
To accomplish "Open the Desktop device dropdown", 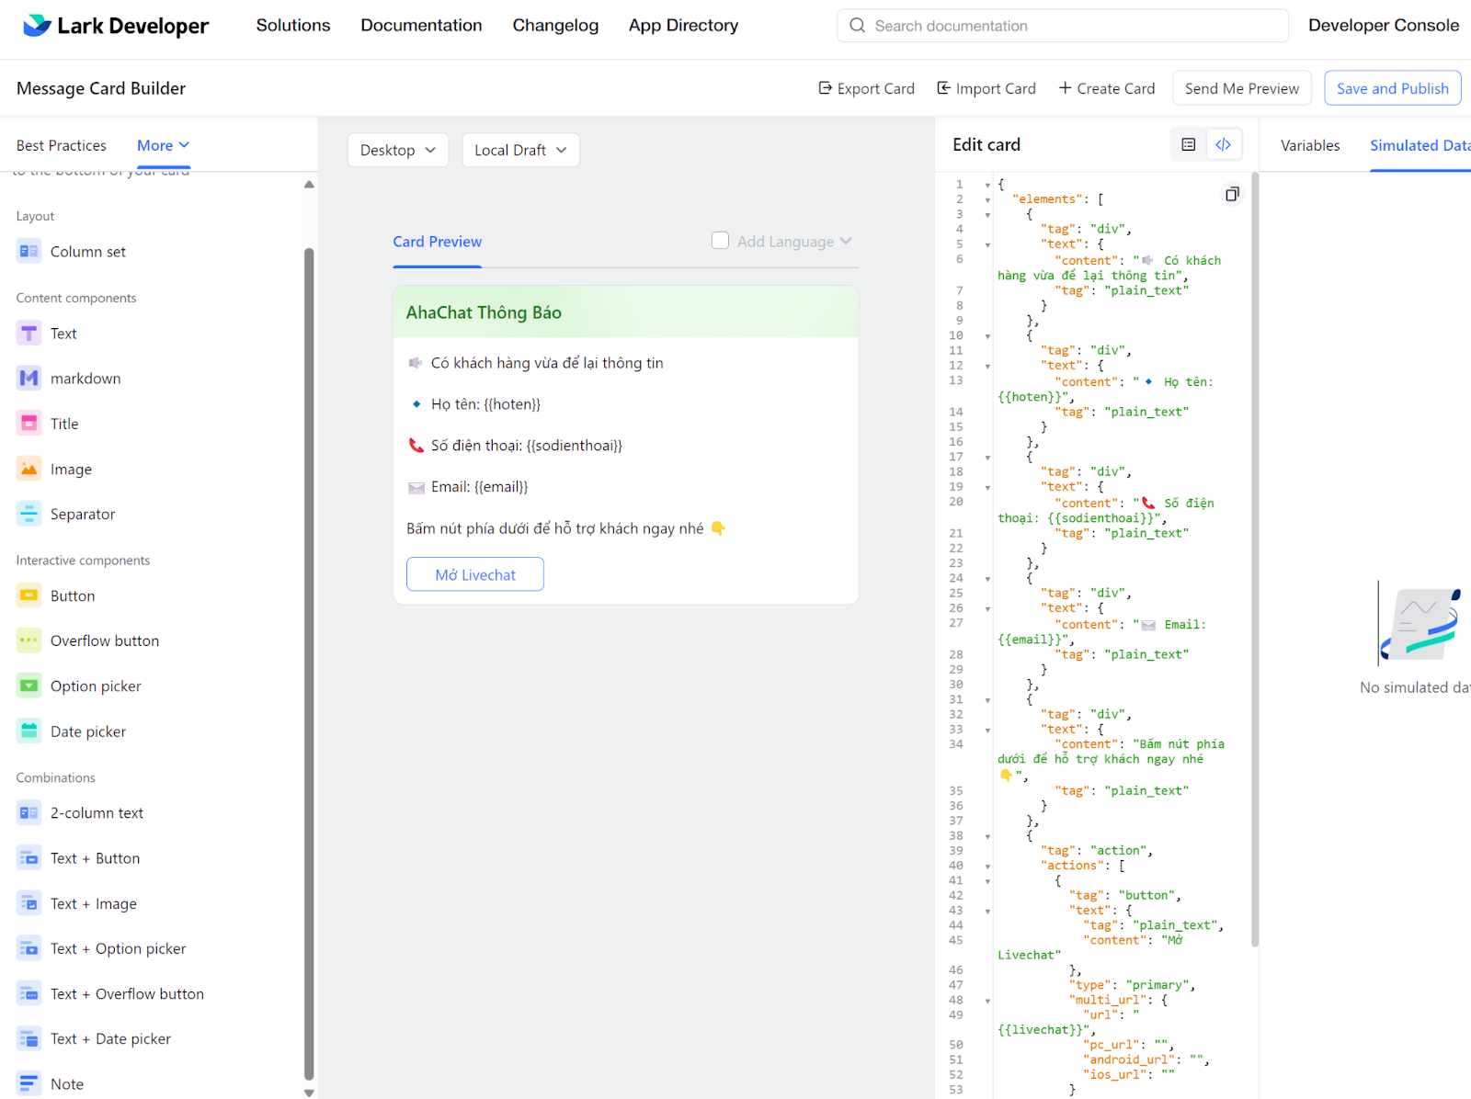I will tap(398, 150).
